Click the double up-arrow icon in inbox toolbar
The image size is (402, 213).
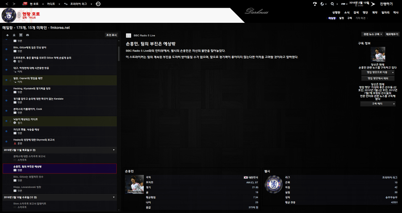[14, 35]
